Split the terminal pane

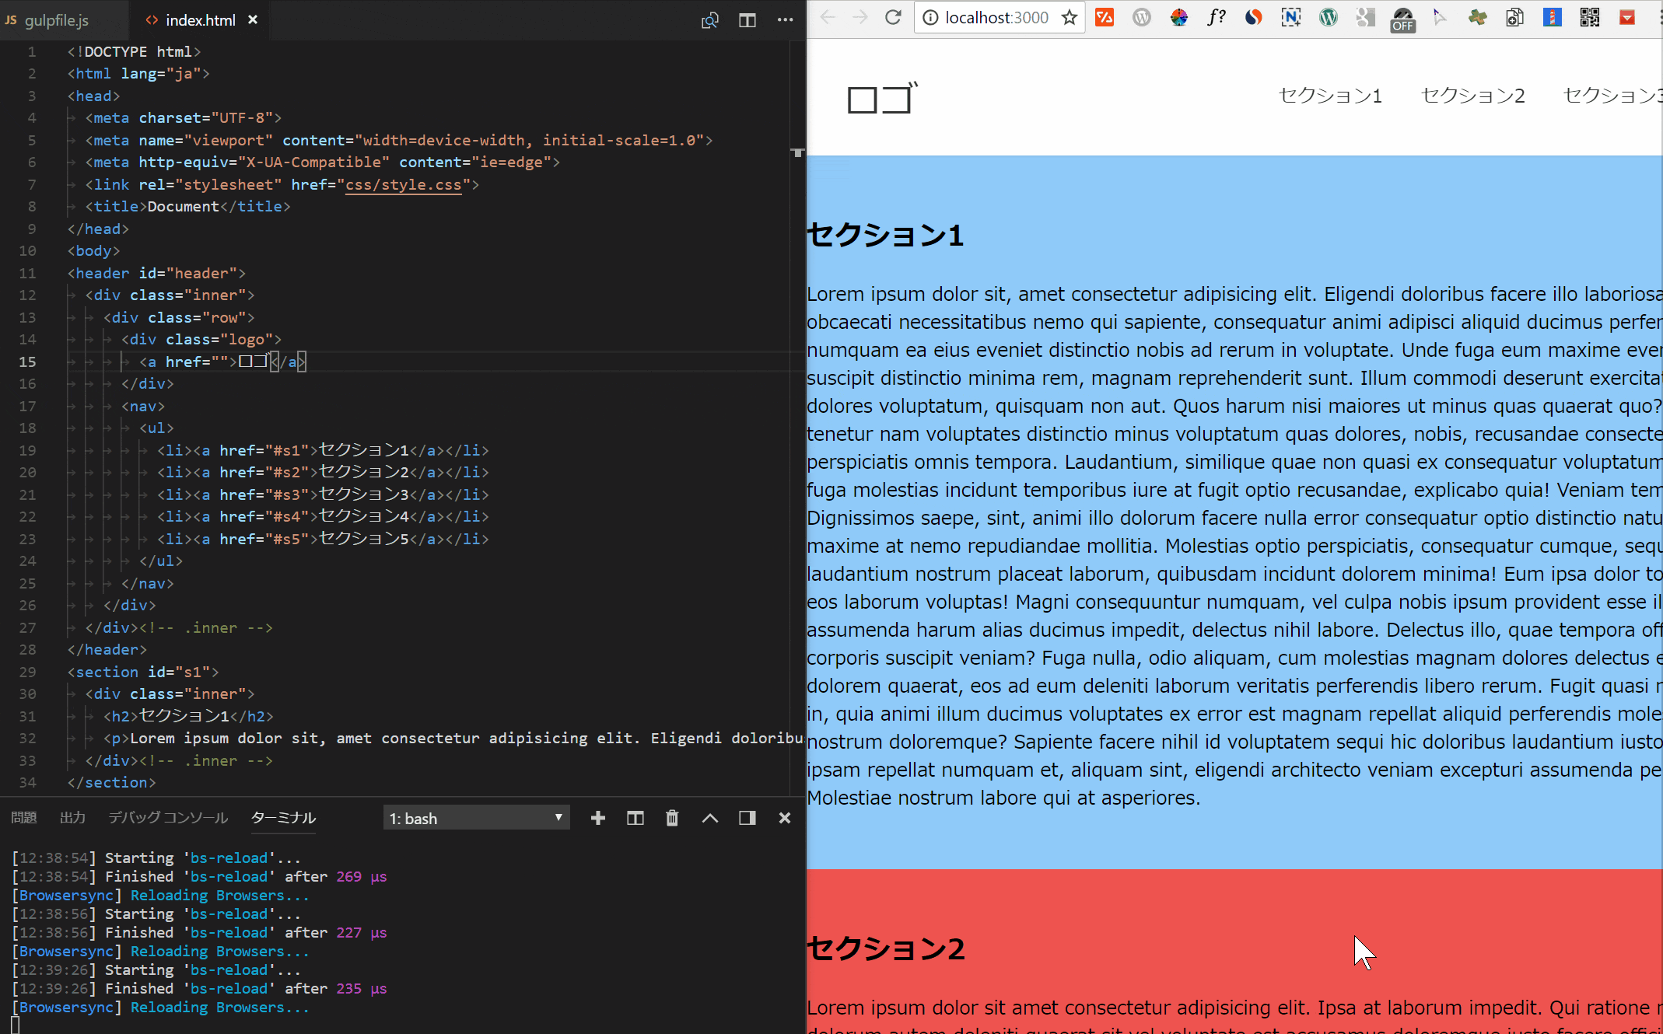point(635,818)
